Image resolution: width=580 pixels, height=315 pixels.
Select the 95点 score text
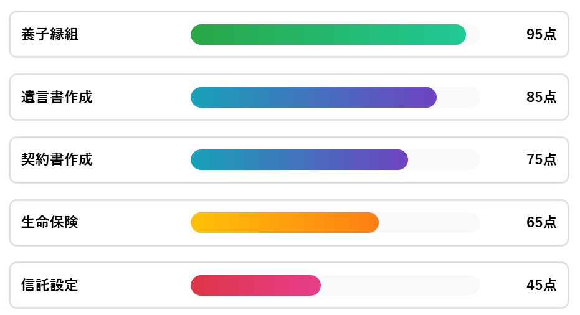pos(541,34)
